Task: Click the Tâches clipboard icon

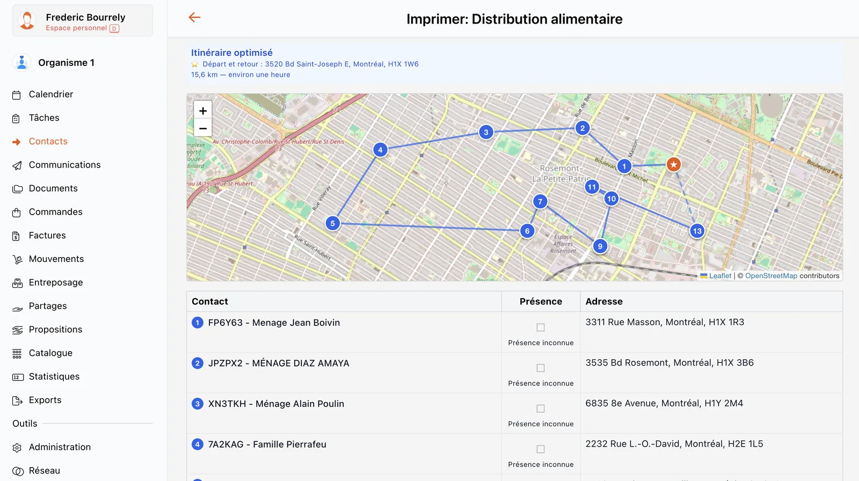Action: tap(17, 119)
